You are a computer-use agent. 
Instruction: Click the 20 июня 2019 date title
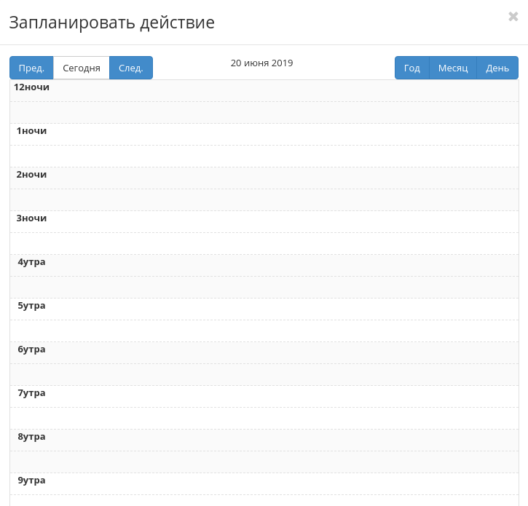(x=261, y=63)
